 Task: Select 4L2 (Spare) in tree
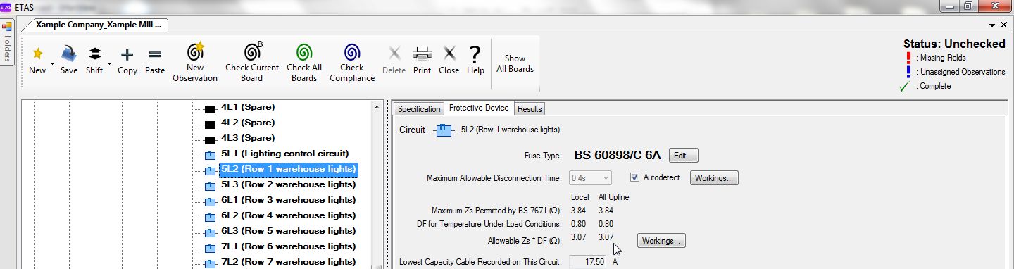click(247, 123)
